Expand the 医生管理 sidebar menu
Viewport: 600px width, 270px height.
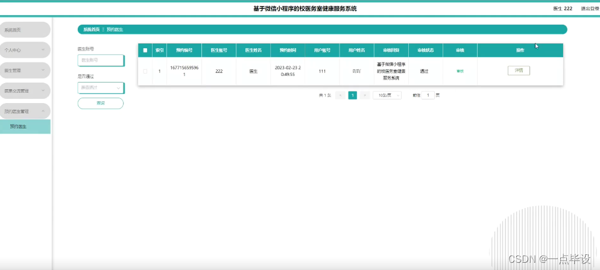[25, 71]
